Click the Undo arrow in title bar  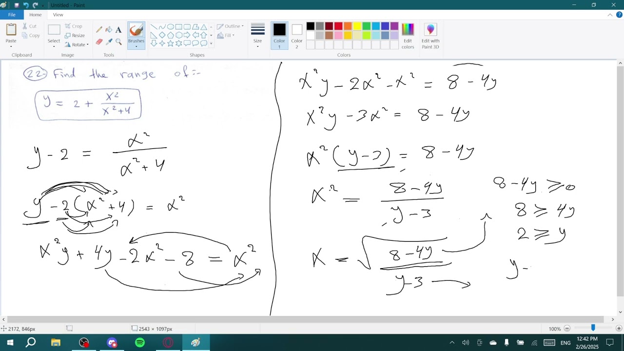26,5
